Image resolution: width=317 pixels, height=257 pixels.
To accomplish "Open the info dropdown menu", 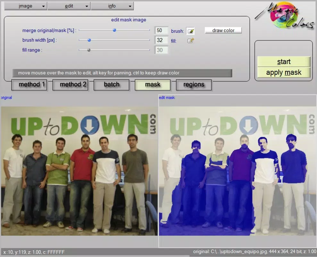I will (x=112, y=6).
